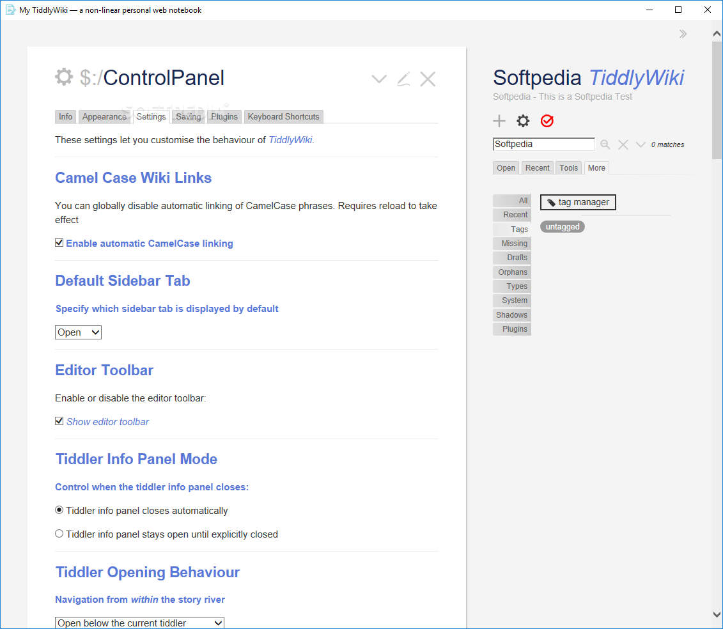Screen dimensions: 723x629
Task: Toggle Enable automatic CamelCase linking checkbox
Action: 59,242
